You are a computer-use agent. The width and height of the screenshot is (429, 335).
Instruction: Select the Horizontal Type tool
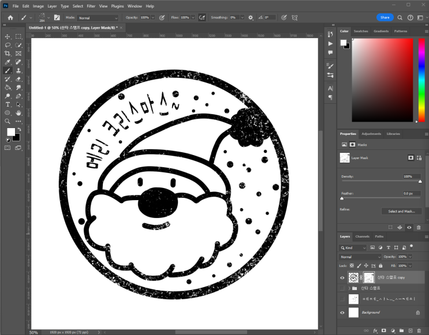pyautogui.click(x=8, y=104)
